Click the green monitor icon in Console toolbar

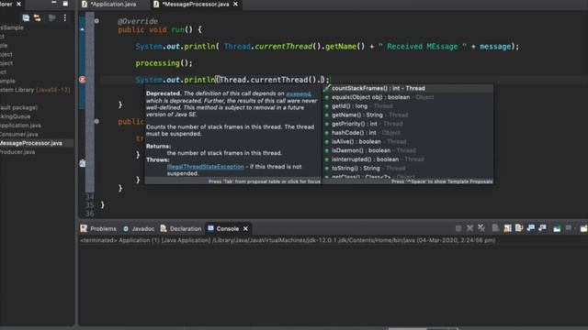557,228
